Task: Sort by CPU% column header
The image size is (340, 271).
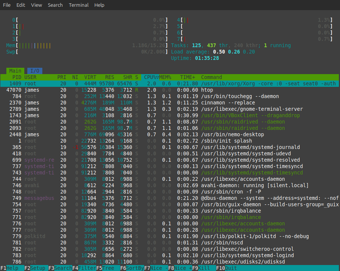Action: (150, 77)
